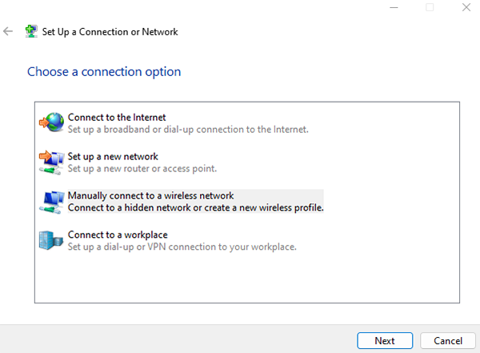Cancel the connection setup wizard

pos(442,340)
